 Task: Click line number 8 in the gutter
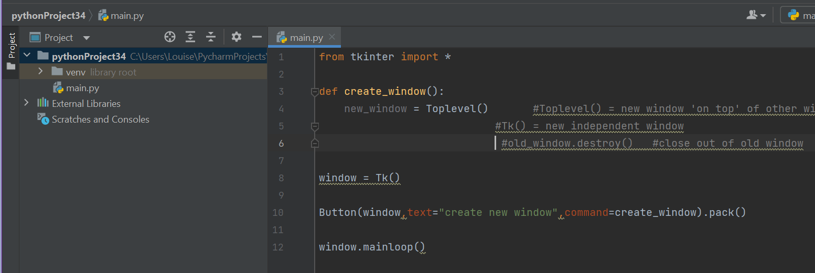[281, 178]
